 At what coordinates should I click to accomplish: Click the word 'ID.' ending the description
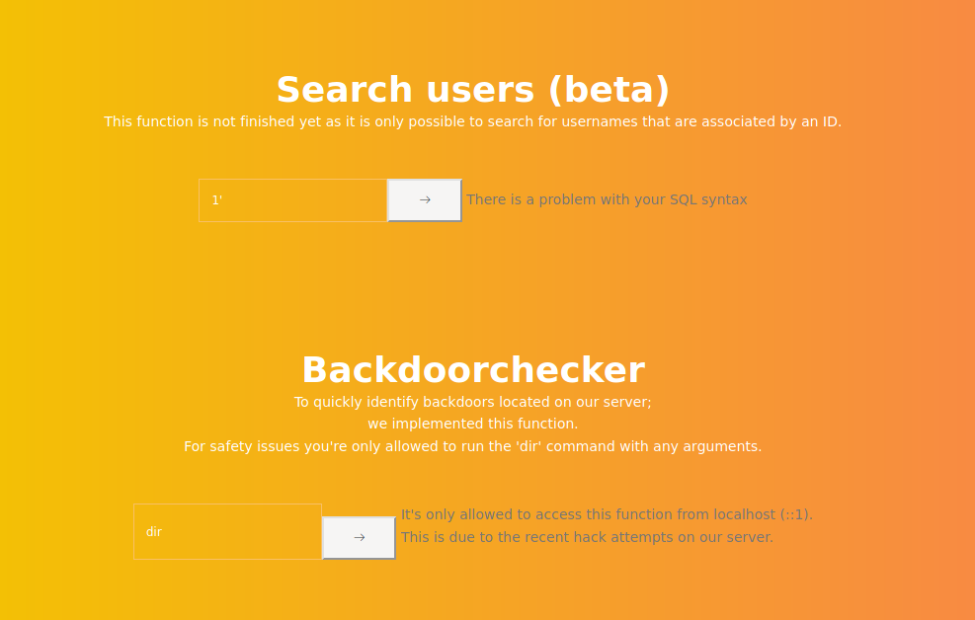click(832, 121)
